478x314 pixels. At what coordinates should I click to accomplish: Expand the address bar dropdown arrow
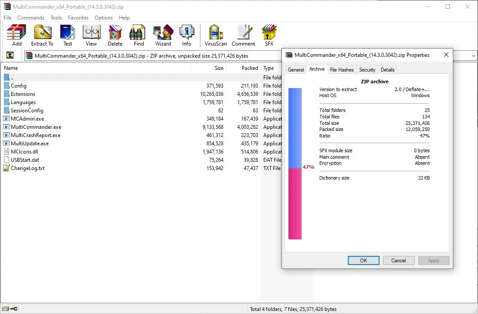[473, 56]
